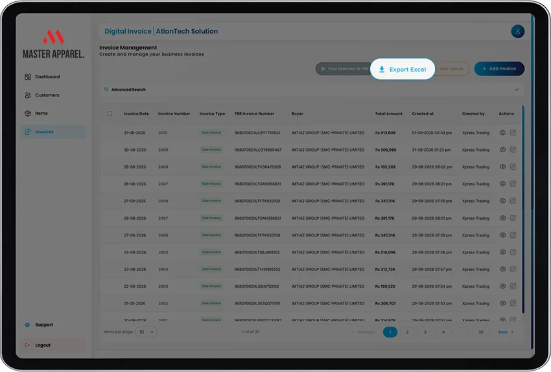Go to pagination page 4
This screenshot has width=551, height=372.
point(443,332)
